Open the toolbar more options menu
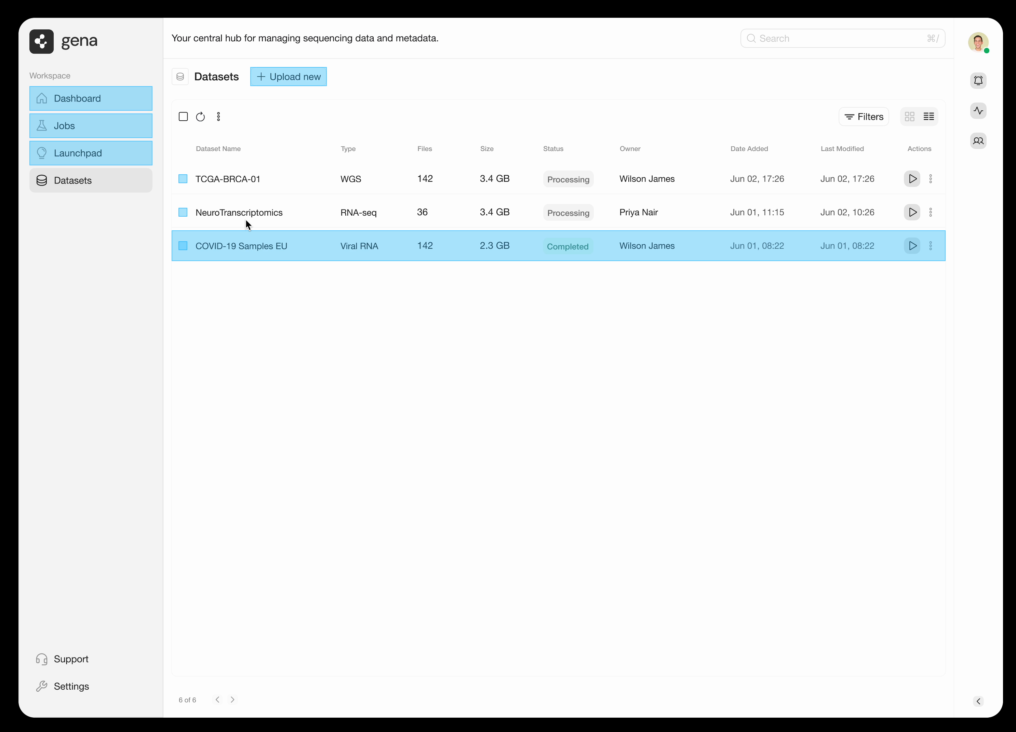1016x732 pixels. point(218,117)
